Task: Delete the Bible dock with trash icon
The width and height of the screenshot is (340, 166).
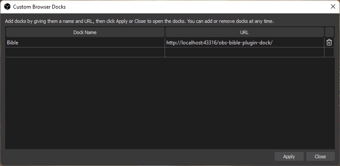Action: 329,42
